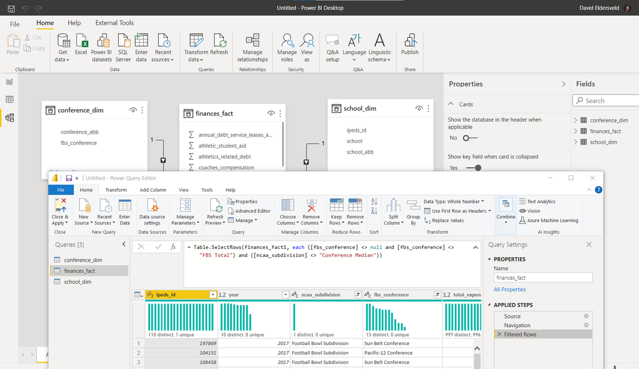Toggle Show the database in header switch
The image size is (639, 369).
tap(470, 138)
